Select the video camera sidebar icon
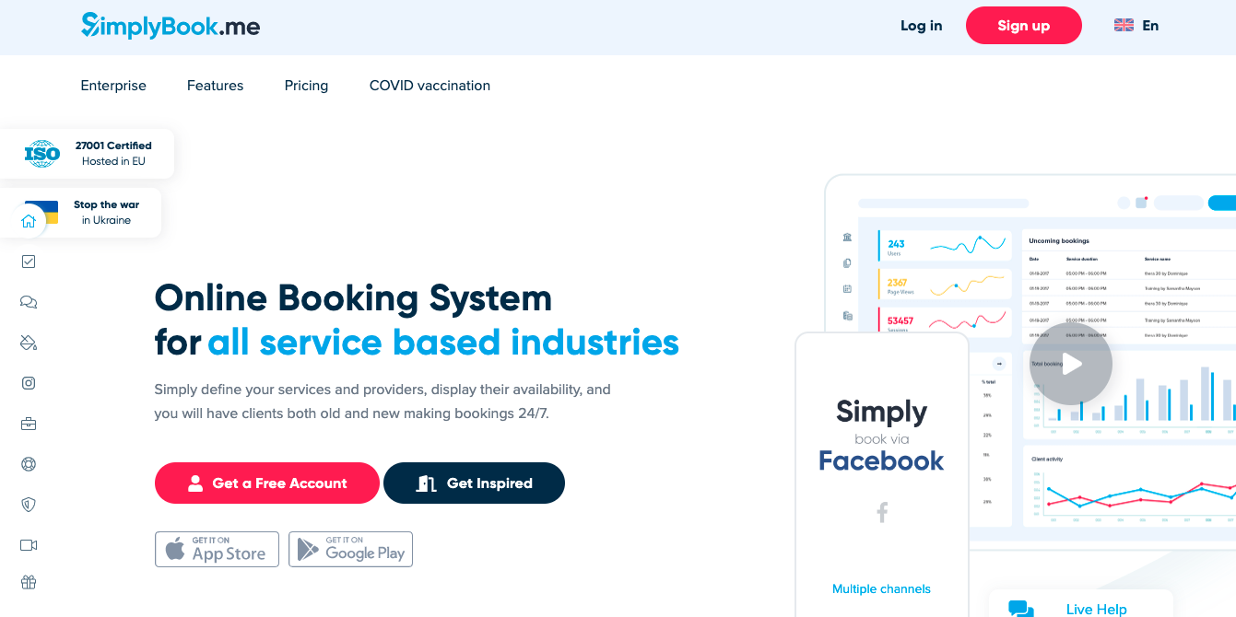The image size is (1236, 617). click(29, 545)
